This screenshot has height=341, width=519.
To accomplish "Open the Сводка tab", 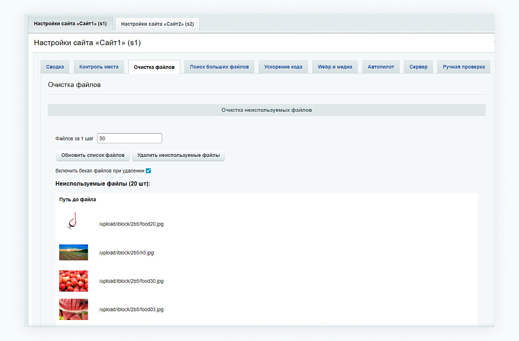I will pos(55,66).
